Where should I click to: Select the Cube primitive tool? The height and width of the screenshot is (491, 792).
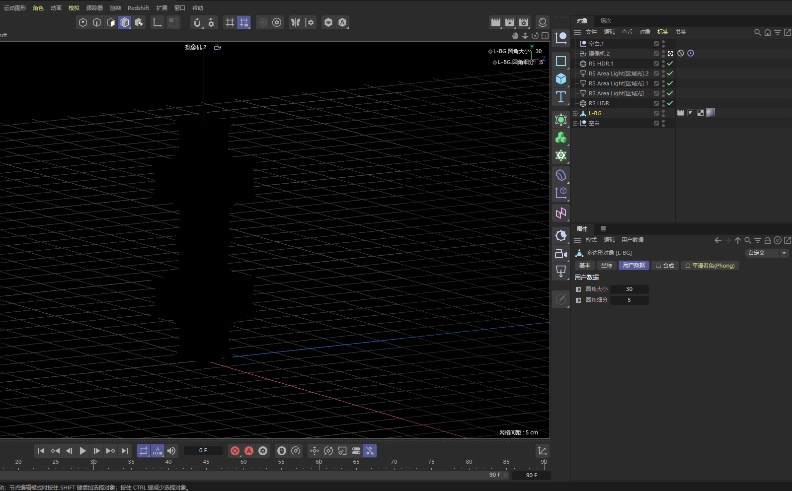point(561,79)
